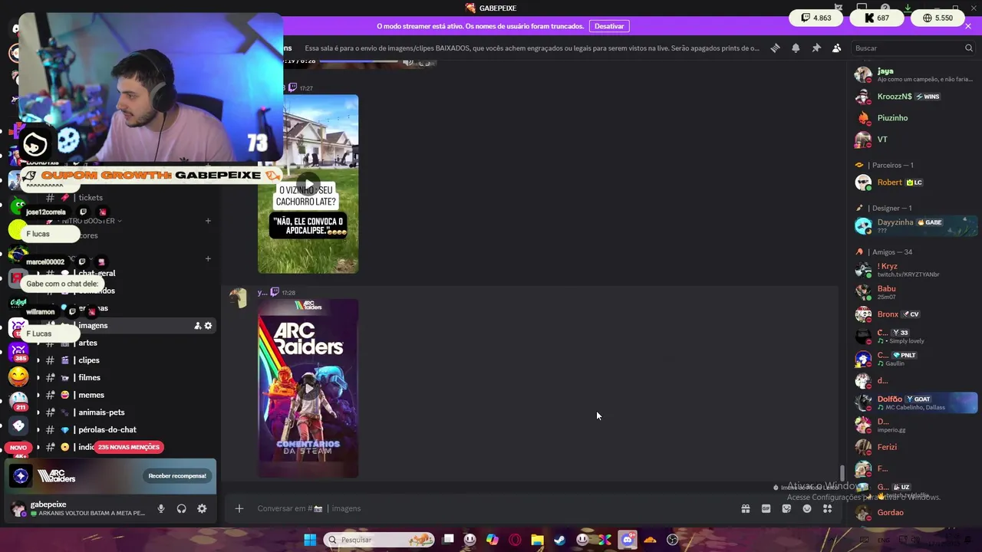This screenshot has height=552, width=982.
Task: Open member KroozzN$ profile
Action: pyautogui.click(x=915, y=97)
